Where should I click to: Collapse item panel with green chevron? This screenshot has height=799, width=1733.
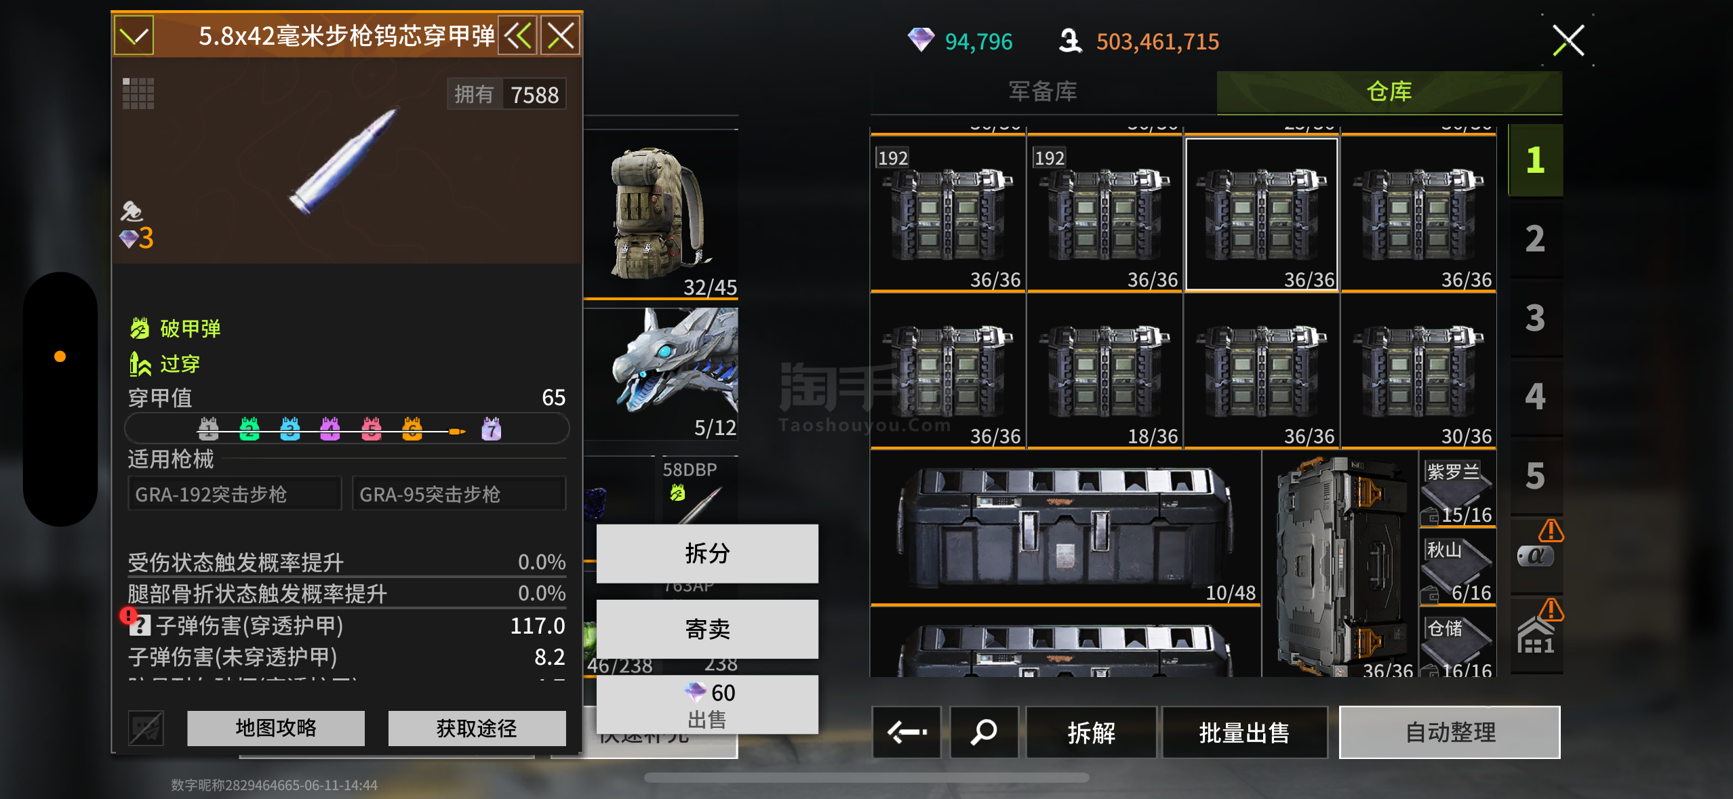click(134, 35)
